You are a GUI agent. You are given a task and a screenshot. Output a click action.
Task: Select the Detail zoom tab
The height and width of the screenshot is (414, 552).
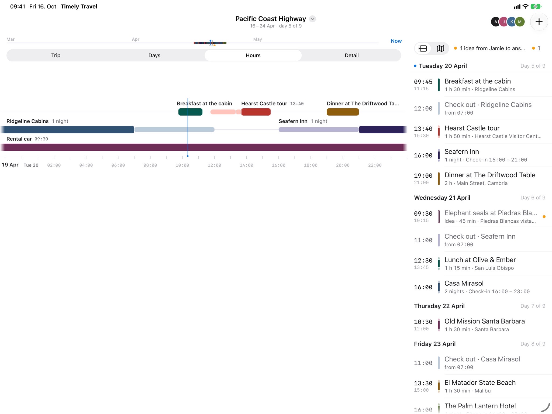click(351, 55)
